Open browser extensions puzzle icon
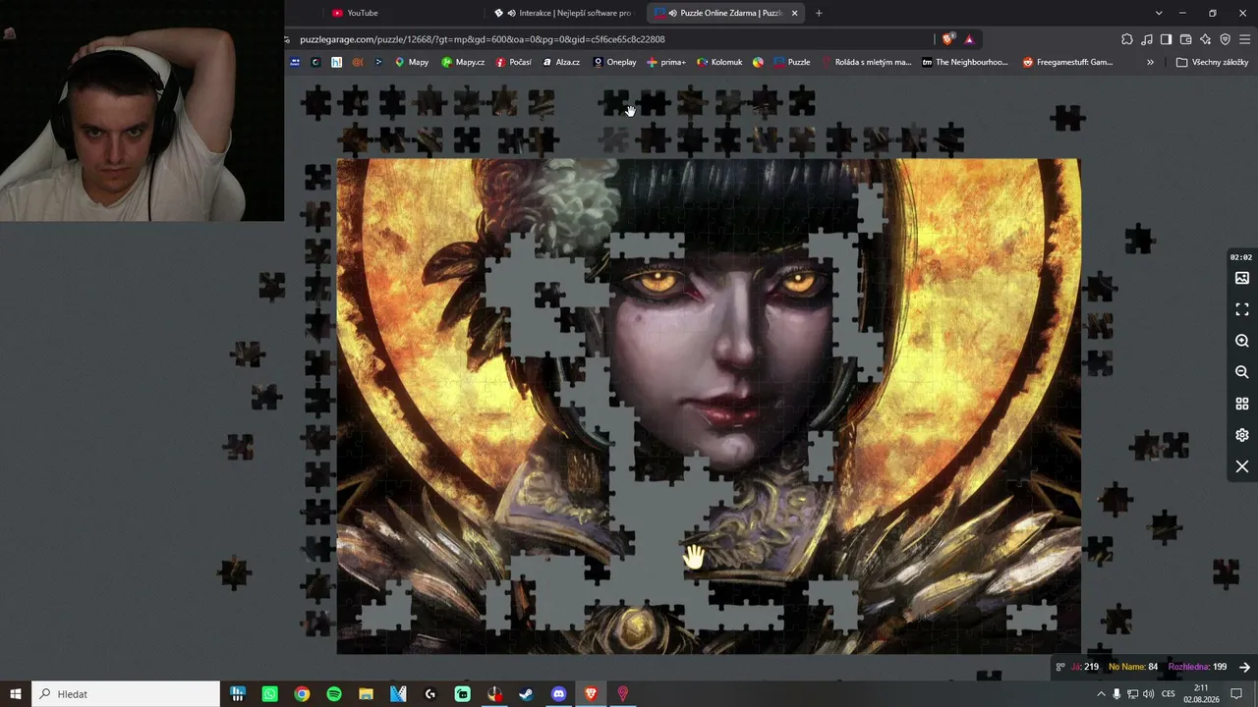Screen dimensions: 1258x707 click(1127, 39)
